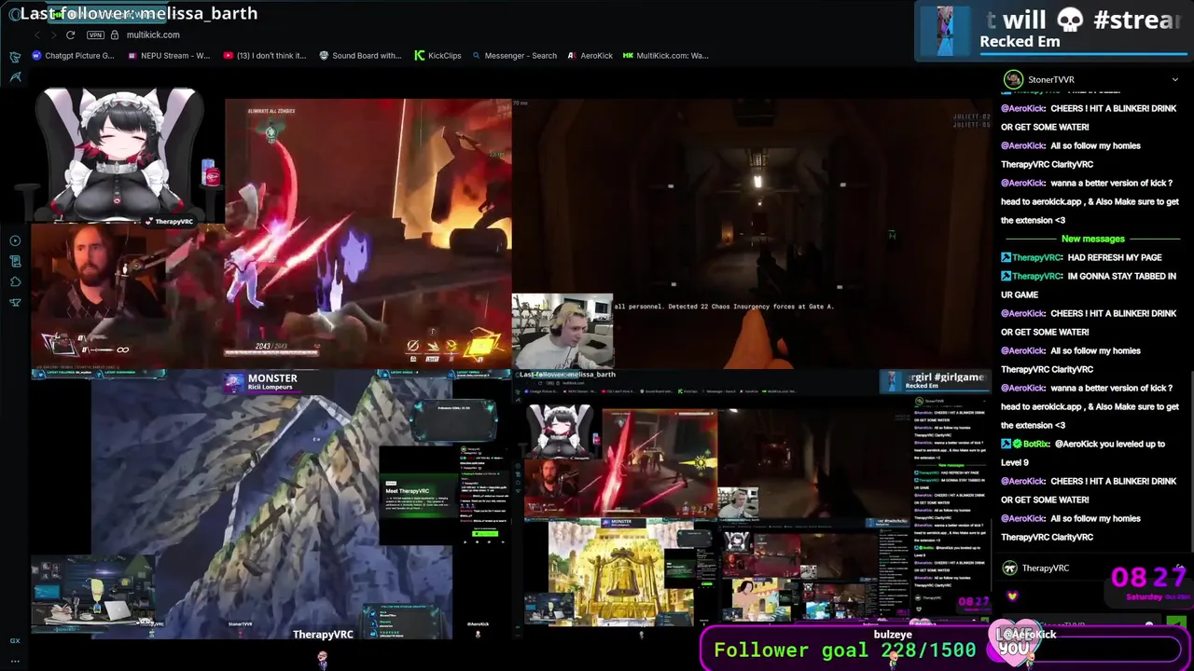Open the Player sidebar icon
Image resolution: width=1194 pixels, height=671 pixels.
[15, 240]
